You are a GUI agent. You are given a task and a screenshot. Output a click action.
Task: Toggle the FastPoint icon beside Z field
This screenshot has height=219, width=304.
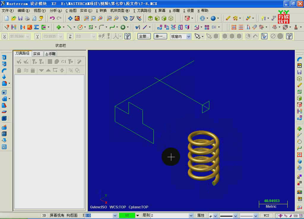tap(102, 36)
